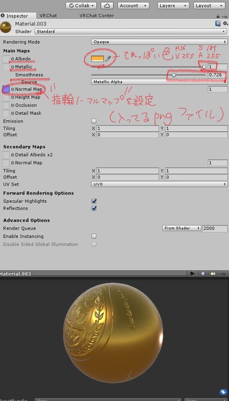
Task: Open the Albedo texture picker circle
Action: pyautogui.click(x=12, y=59)
